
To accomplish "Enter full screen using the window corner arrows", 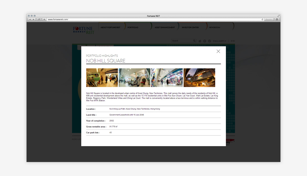I will (278, 16).
